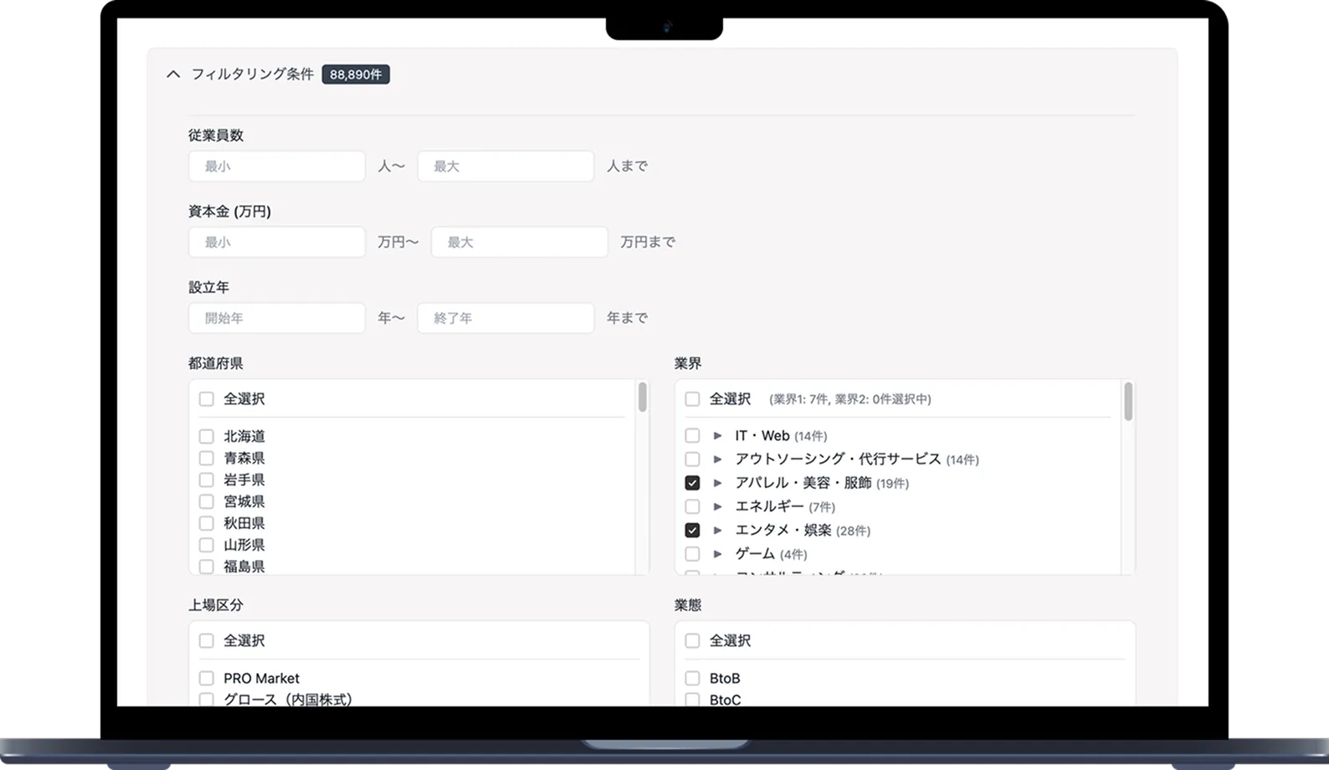The height and width of the screenshot is (770, 1329).
Task: Check the グロース（内国株式） checkbox
Action: [207, 699]
